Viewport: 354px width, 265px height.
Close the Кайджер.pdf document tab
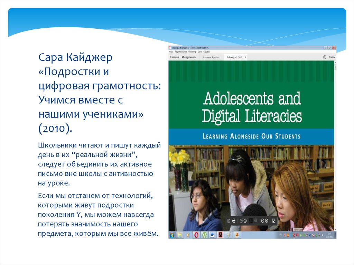(245, 57)
